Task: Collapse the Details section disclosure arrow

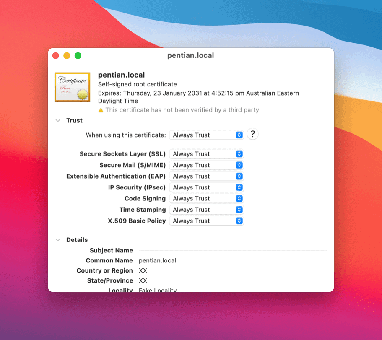Action: click(x=58, y=240)
